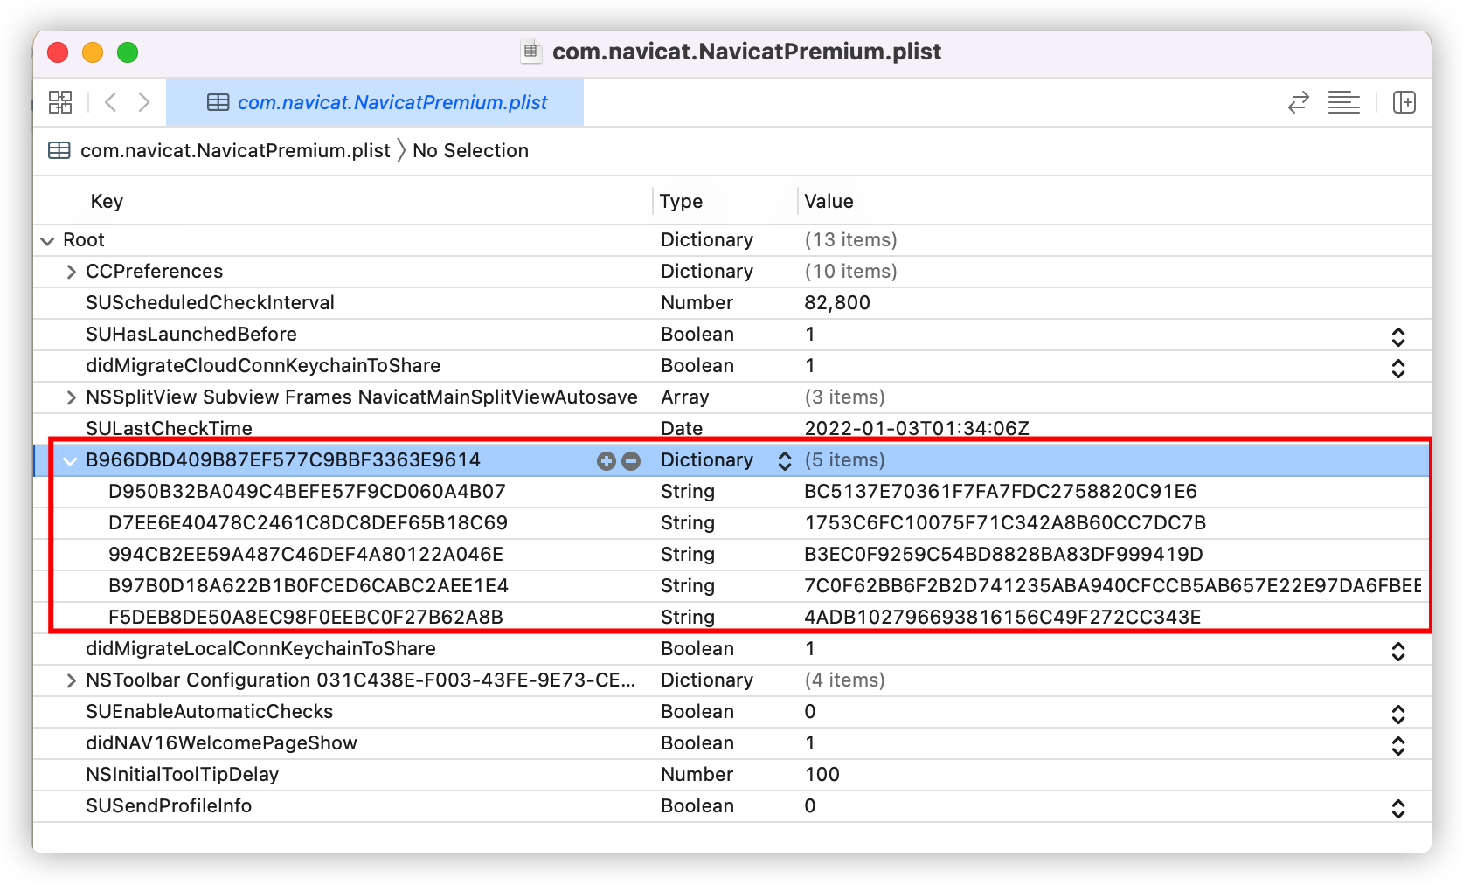Click the minus button on the B966DBD409B87EF row

631,460
